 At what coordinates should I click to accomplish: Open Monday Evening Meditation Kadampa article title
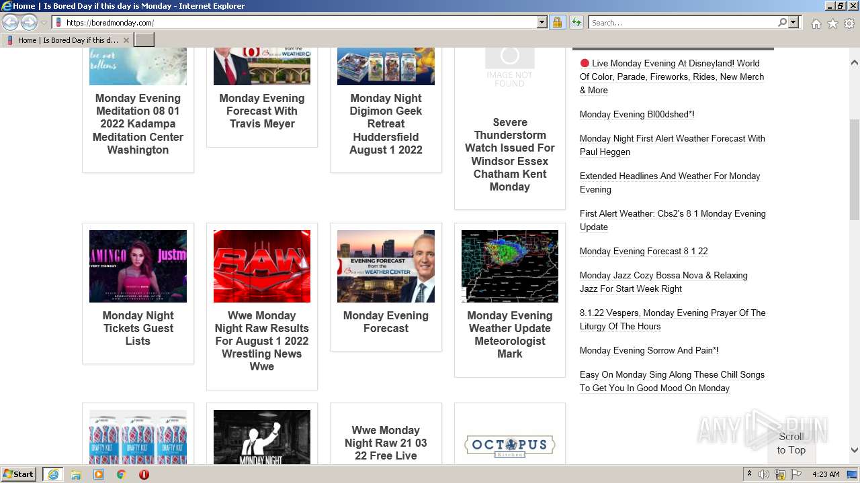(138, 124)
